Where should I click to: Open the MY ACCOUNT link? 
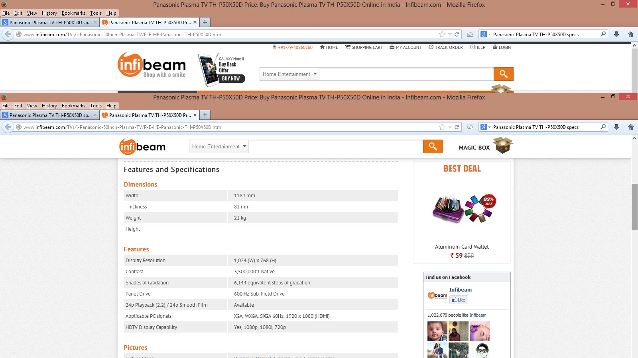(406, 47)
